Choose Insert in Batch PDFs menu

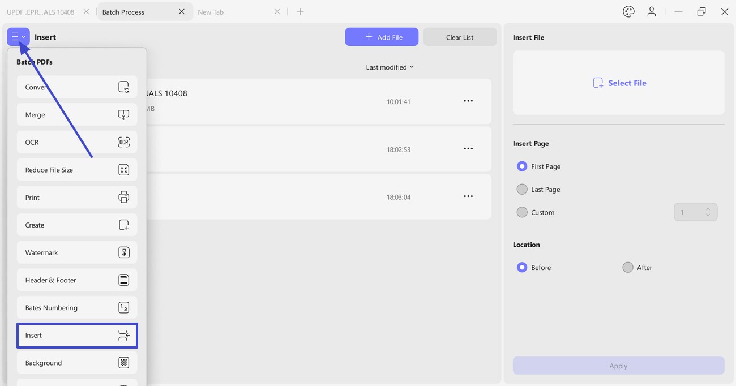(77, 336)
